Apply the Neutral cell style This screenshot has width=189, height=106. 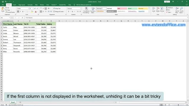[x=143, y=9]
